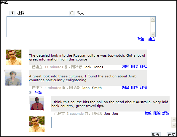Click the 取消 button below reply box
177x137 pixels.
(155, 135)
